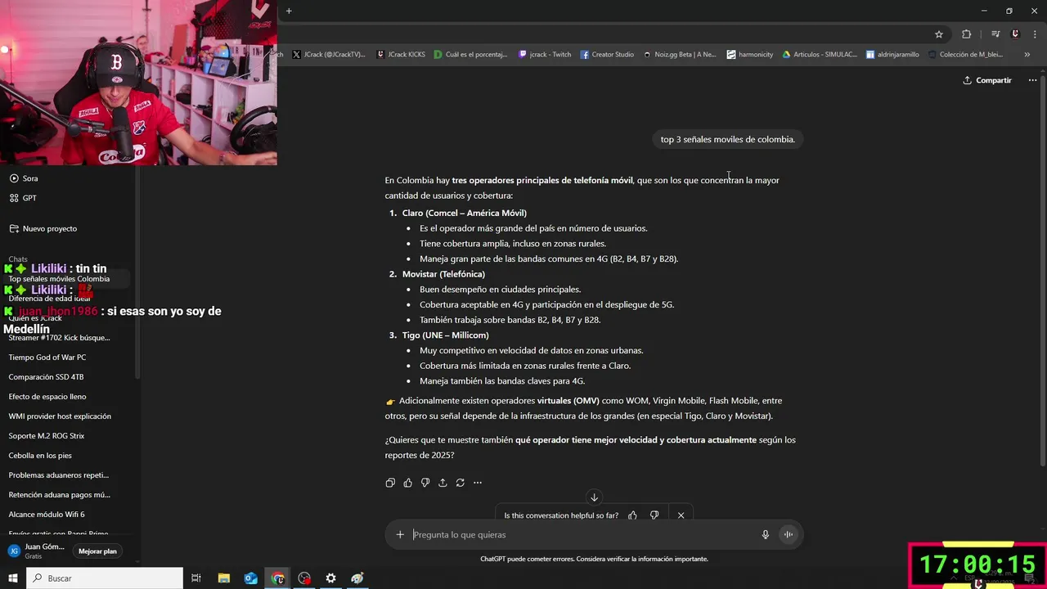Give thumbs up to the response
1047x589 pixels.
407,483
